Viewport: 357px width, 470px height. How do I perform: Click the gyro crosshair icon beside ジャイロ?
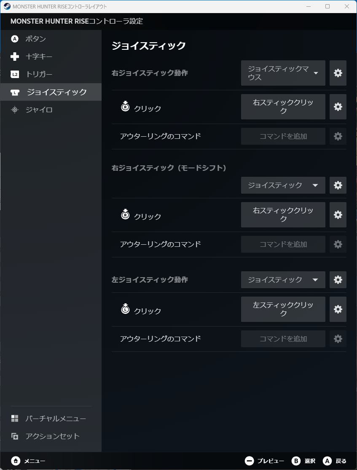tap(15, 109)
